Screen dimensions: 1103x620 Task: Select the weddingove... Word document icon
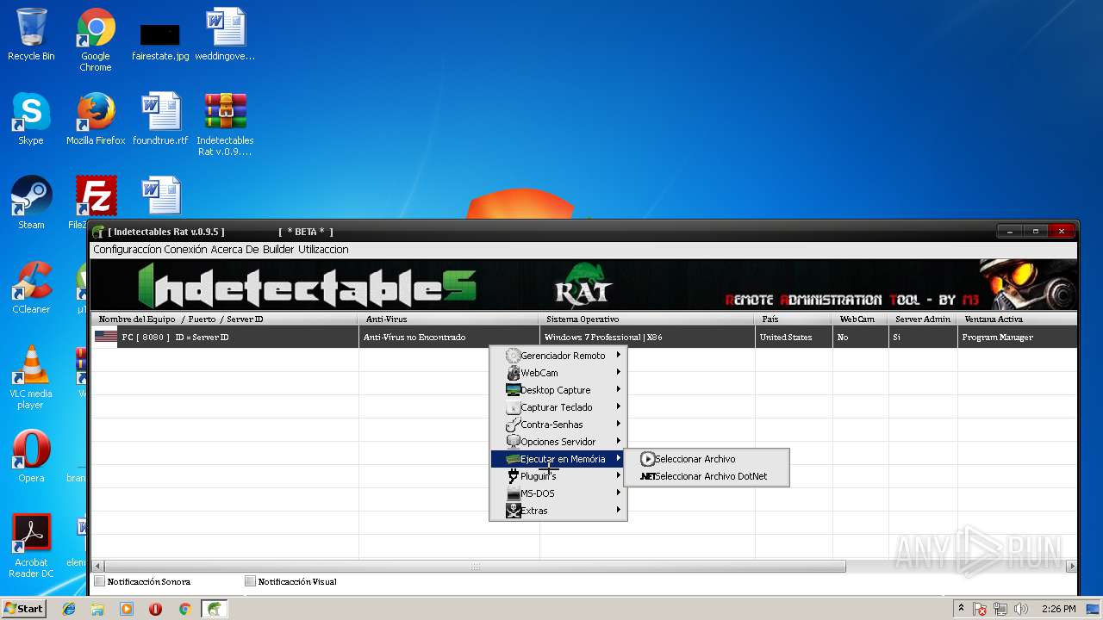[x=225, y=35]
